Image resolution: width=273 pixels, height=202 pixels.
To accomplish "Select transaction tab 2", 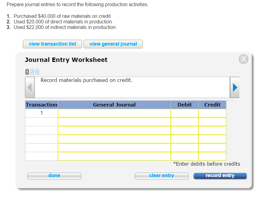I will point(32,72).
